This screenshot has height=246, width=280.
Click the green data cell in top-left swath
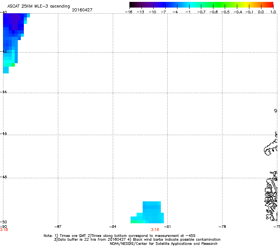point(13,65)
